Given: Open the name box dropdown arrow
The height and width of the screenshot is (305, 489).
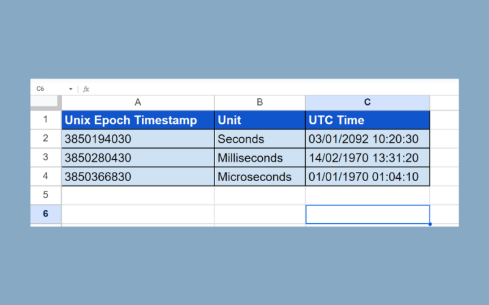Looking at the screenshot, I should [71, 88].
